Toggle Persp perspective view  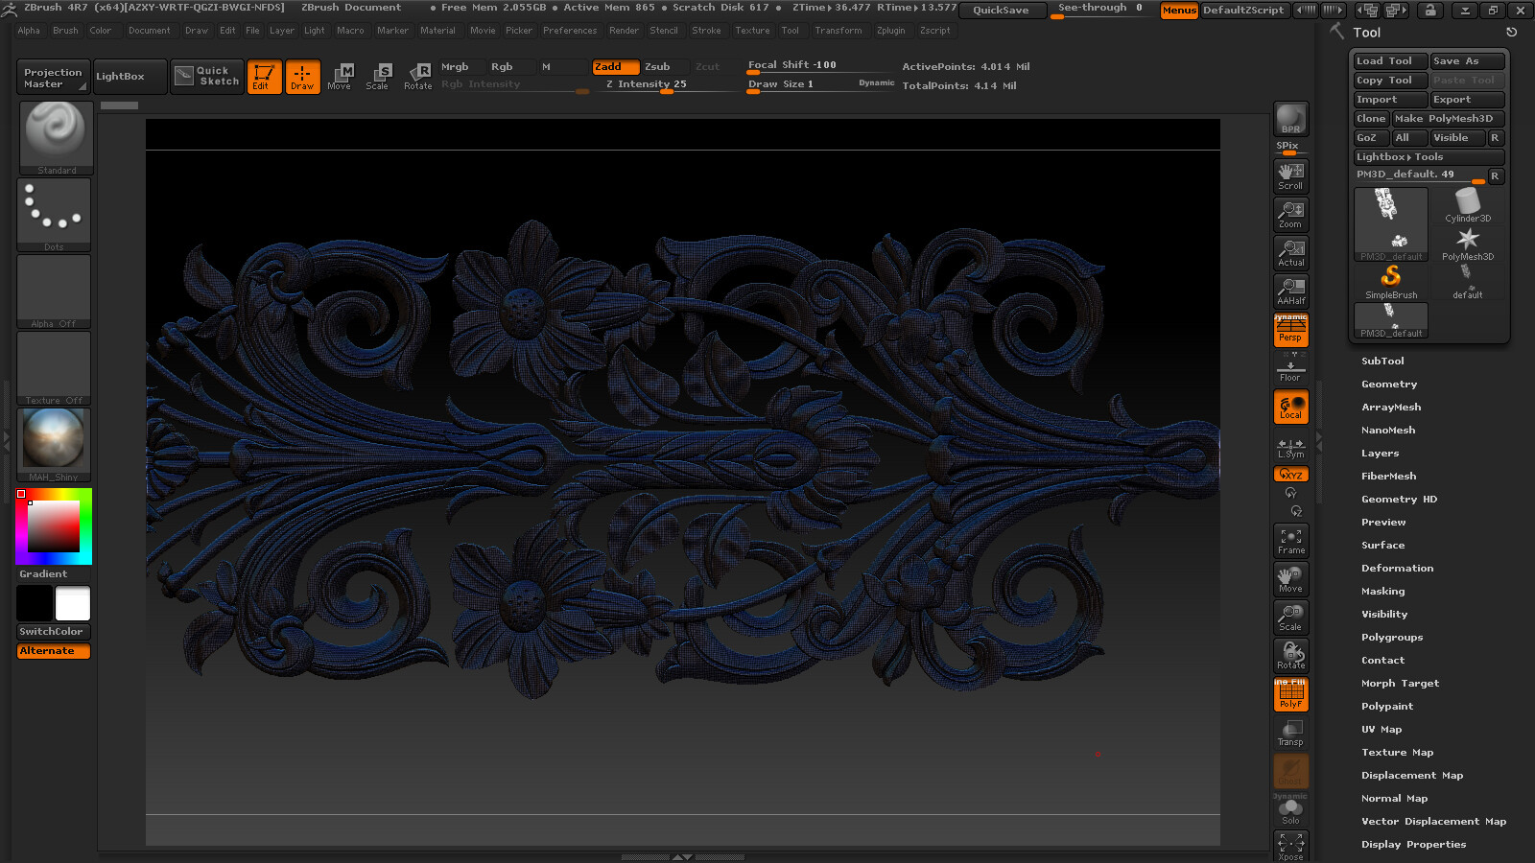tap(1290, 331)
